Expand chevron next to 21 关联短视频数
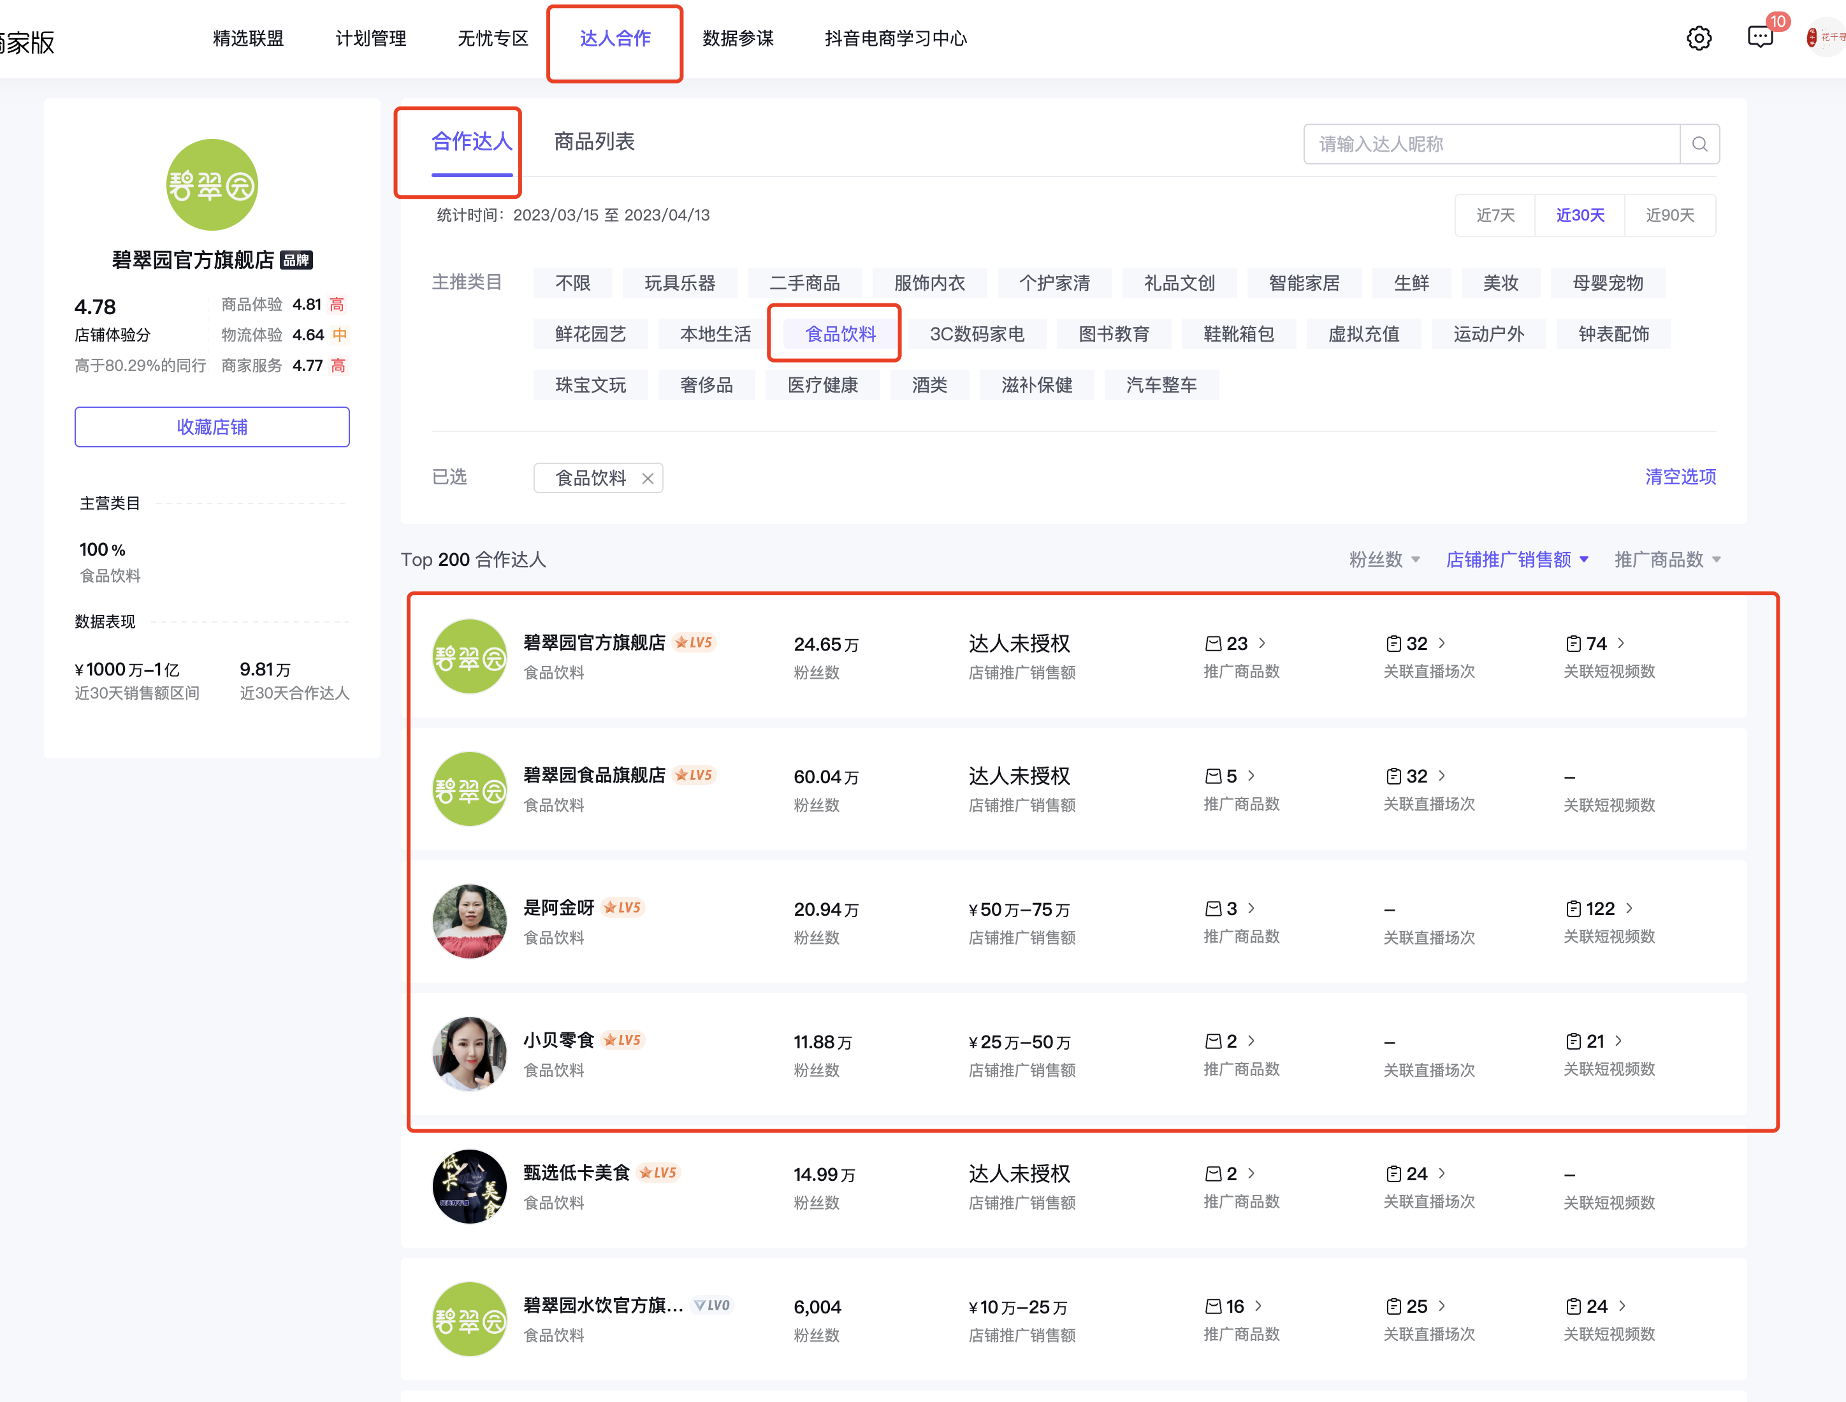 [x=1618, y=1041]
